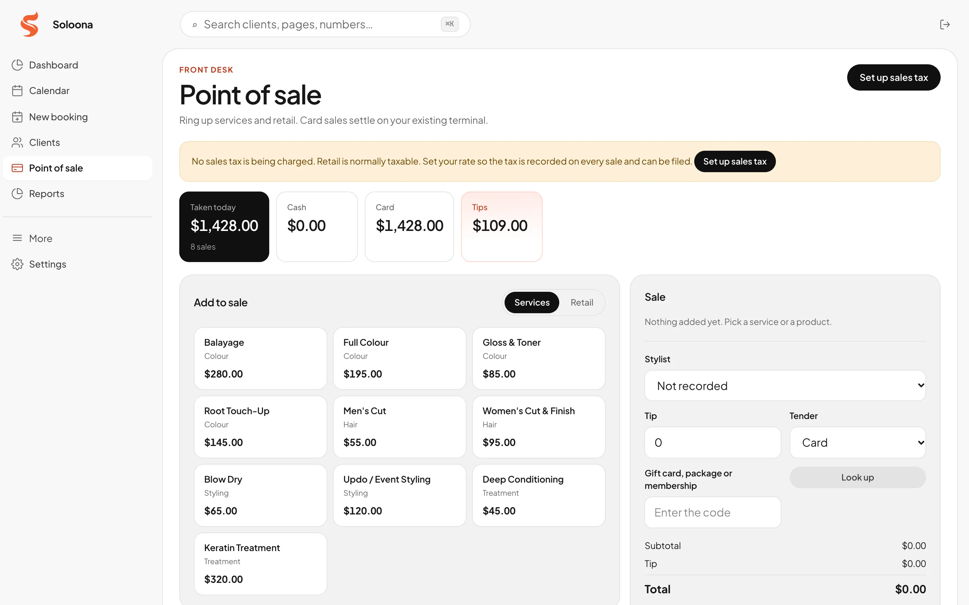Image resolution: width=969 pixels, height=605 pixels.
Task: Add Blow Dry service to sale
Action: tap(260, 495)
